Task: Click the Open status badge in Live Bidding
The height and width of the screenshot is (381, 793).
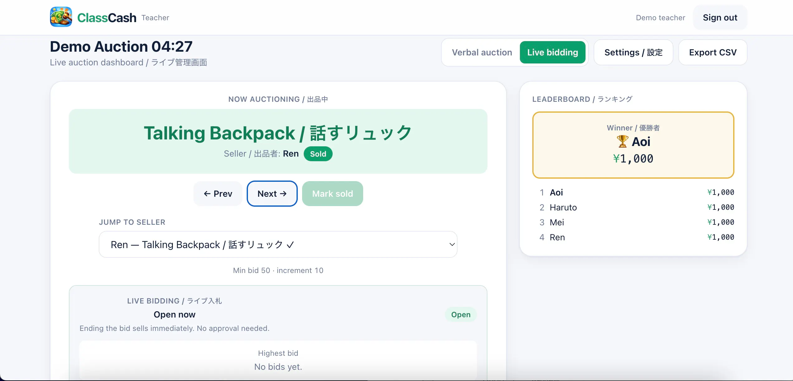Action: (461, 315)
